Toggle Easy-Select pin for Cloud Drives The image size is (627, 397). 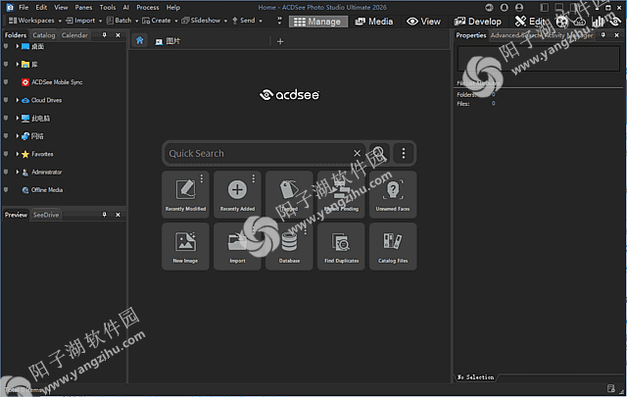[6, 100]
